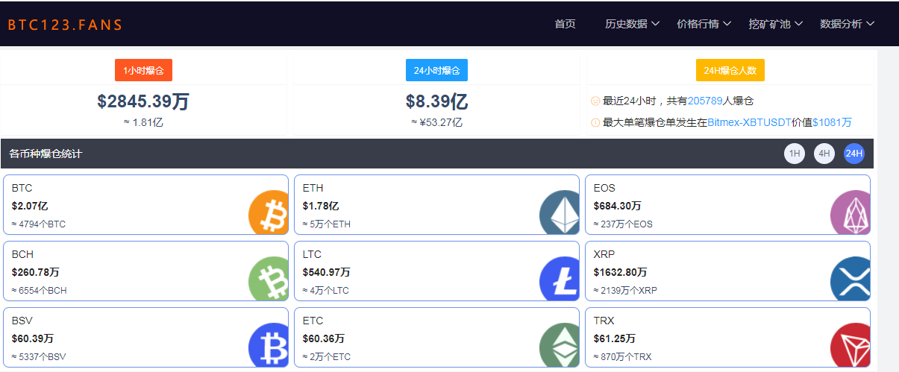
Task: Click the BCH coin name label
Action: [x=22, y=254]
